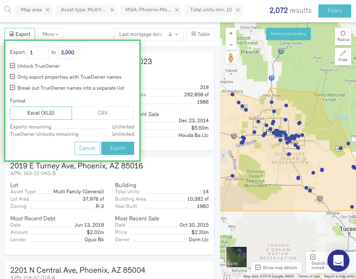
Task: Uncheck the Unlock TrueOwner checkbox
Action: 13,66
